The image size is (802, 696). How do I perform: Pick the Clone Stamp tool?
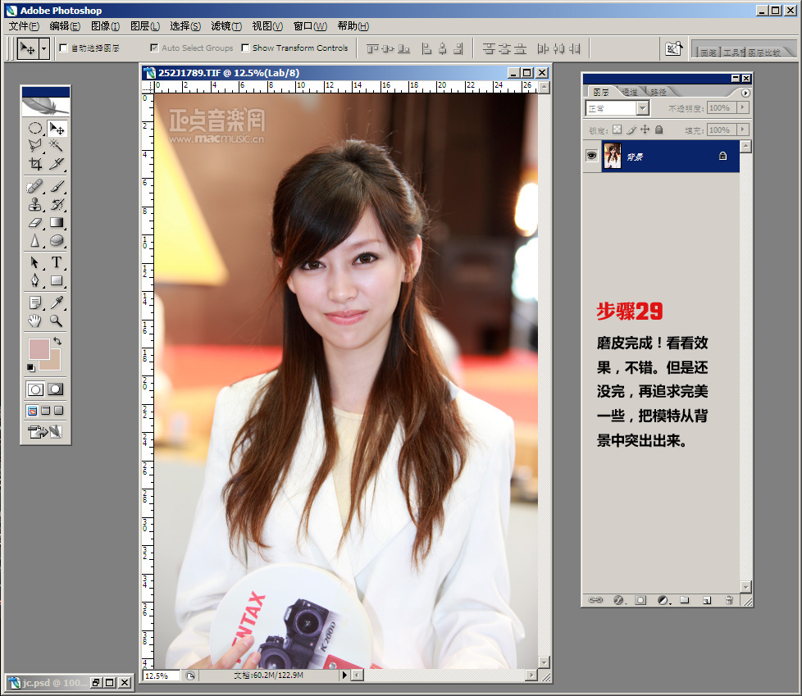click(35, 204)
